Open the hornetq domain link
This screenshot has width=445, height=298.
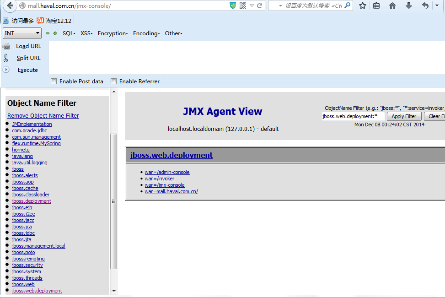coord(21,150)
